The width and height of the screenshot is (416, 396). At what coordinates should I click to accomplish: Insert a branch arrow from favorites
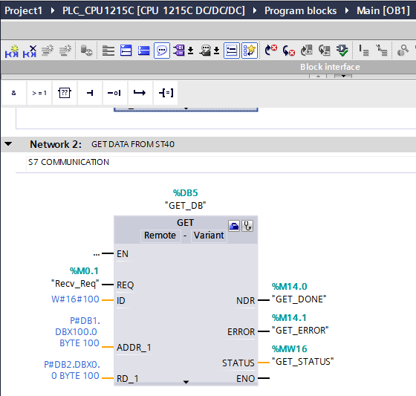140,93
